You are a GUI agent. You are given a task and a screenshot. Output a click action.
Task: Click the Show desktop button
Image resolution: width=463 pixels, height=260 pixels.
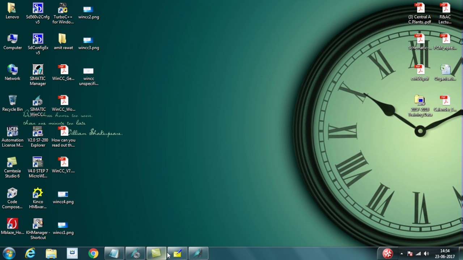click(x=460, y=253)
